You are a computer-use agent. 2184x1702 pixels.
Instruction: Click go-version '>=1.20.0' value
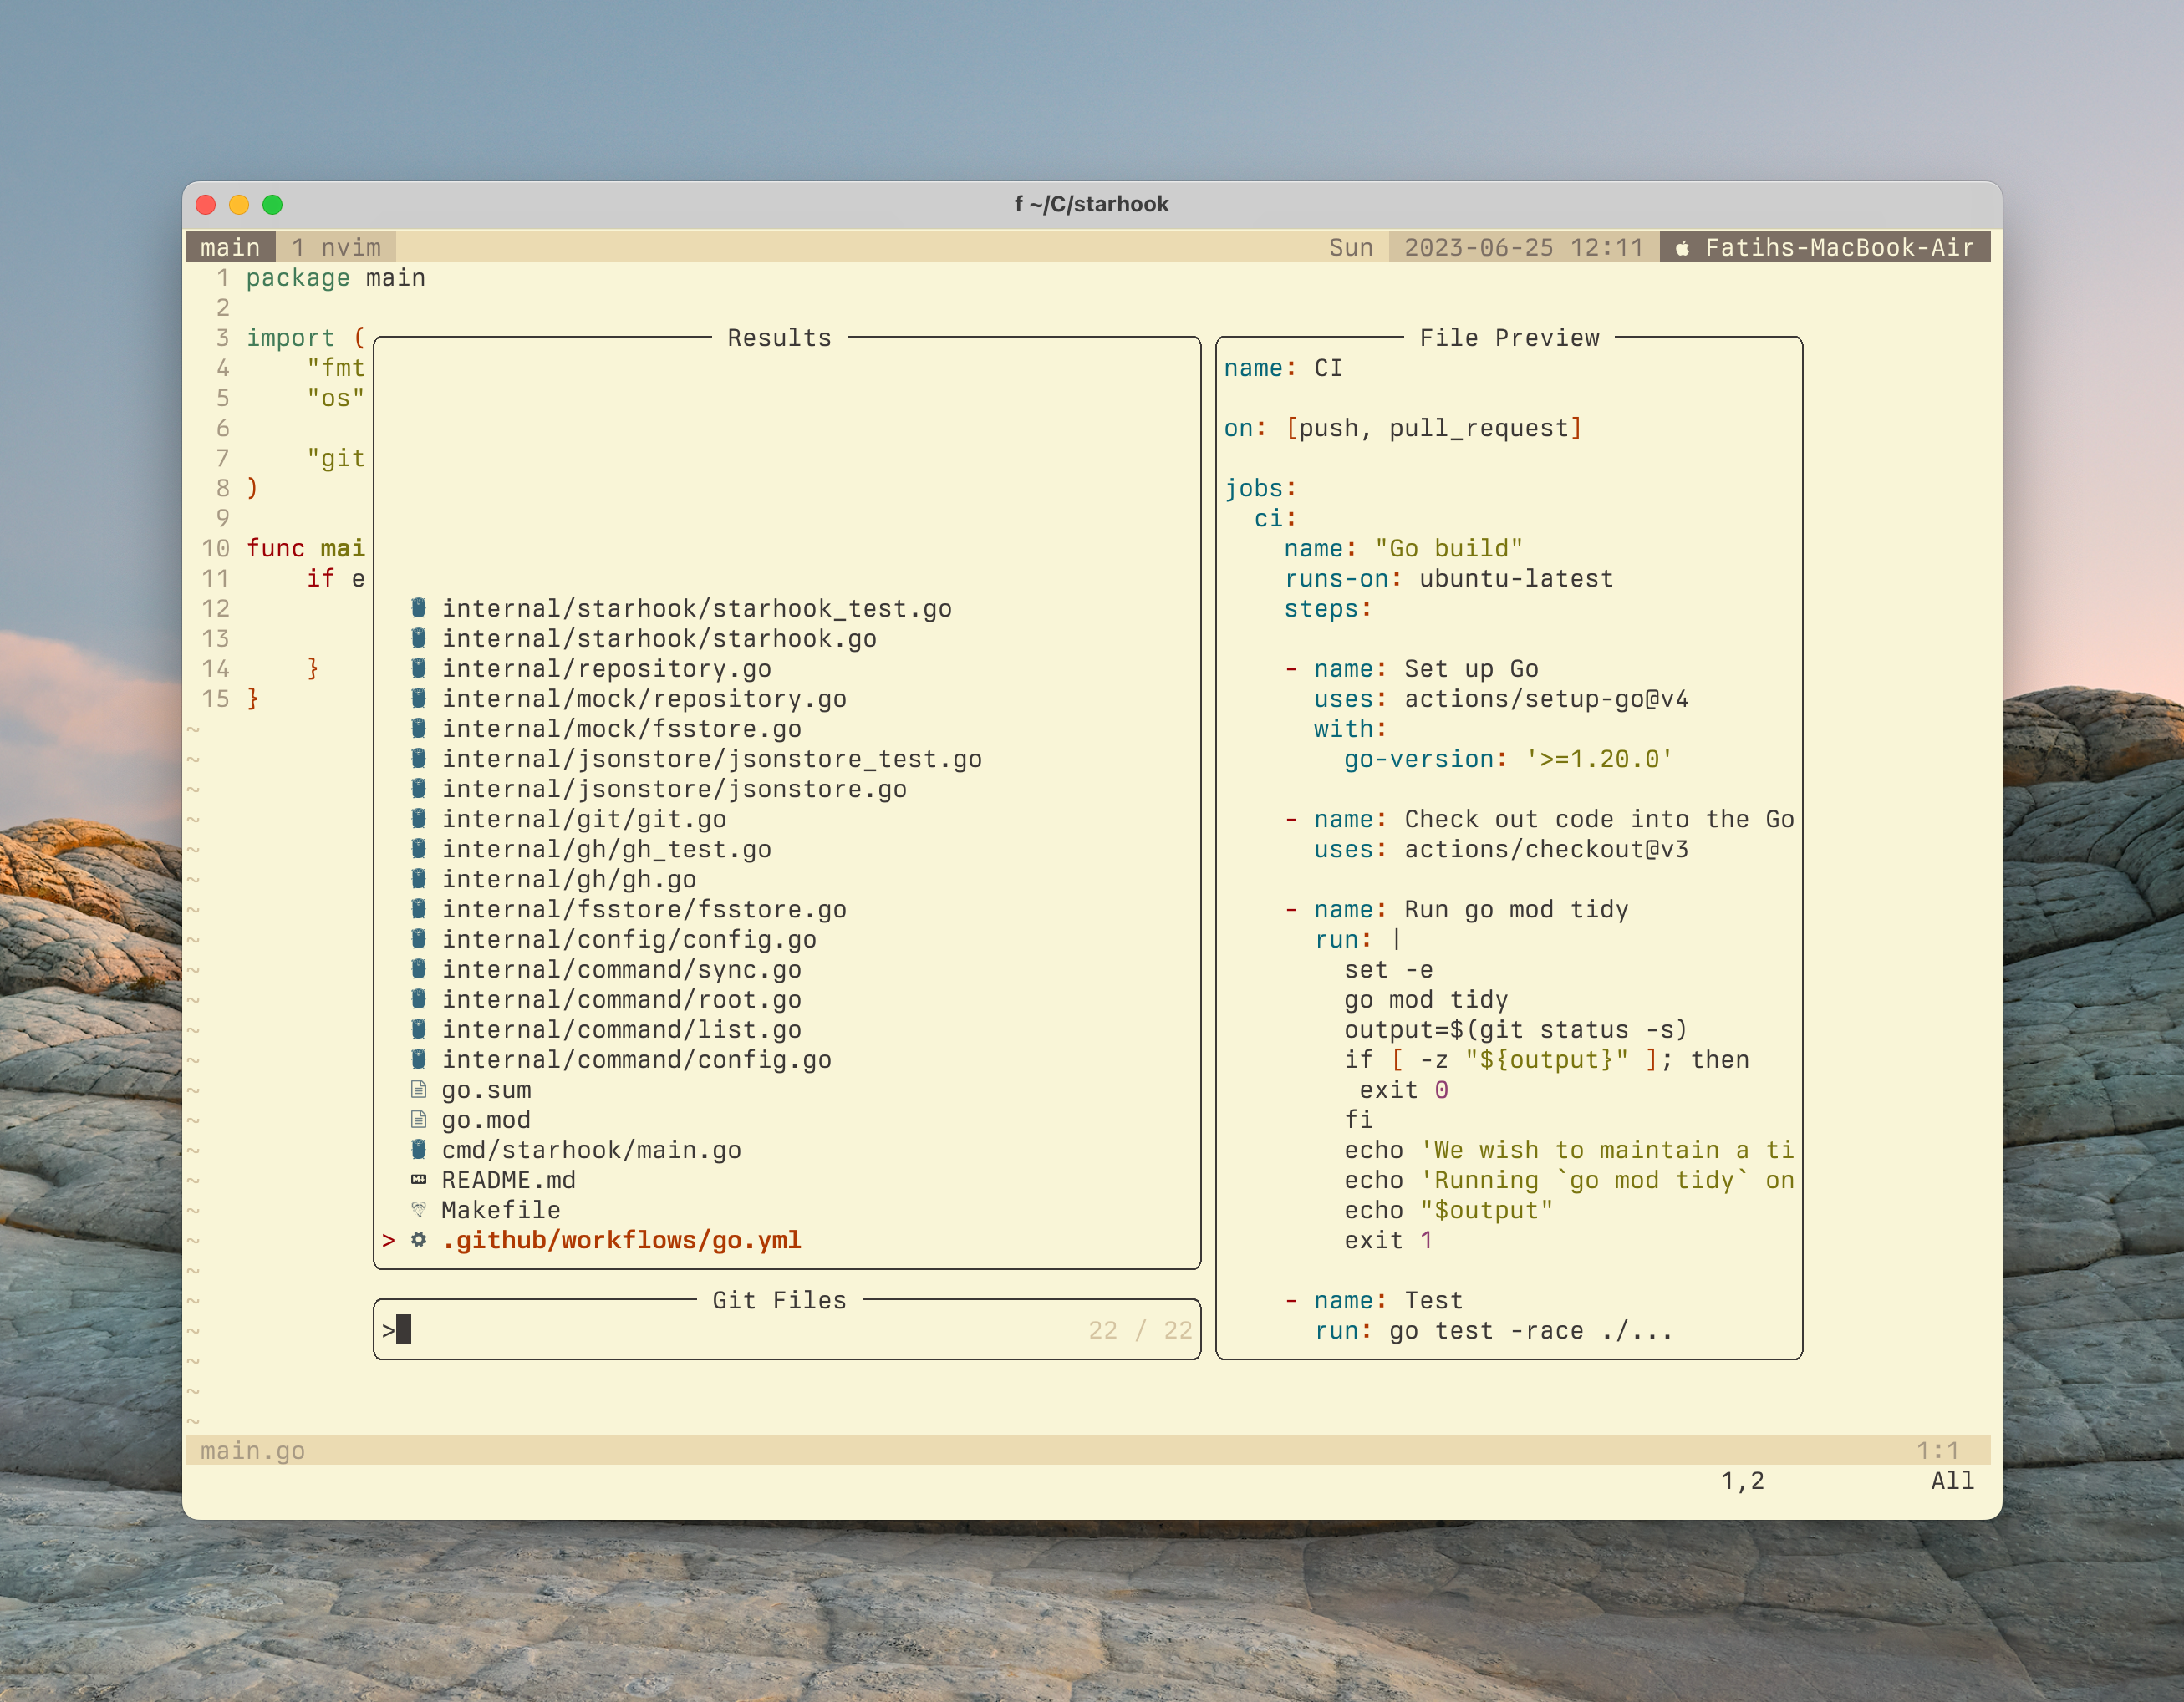click(1599, 759)
